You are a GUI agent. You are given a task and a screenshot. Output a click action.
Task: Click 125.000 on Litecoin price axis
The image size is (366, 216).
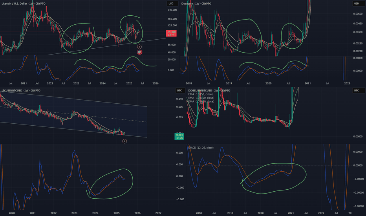point(172,26)
